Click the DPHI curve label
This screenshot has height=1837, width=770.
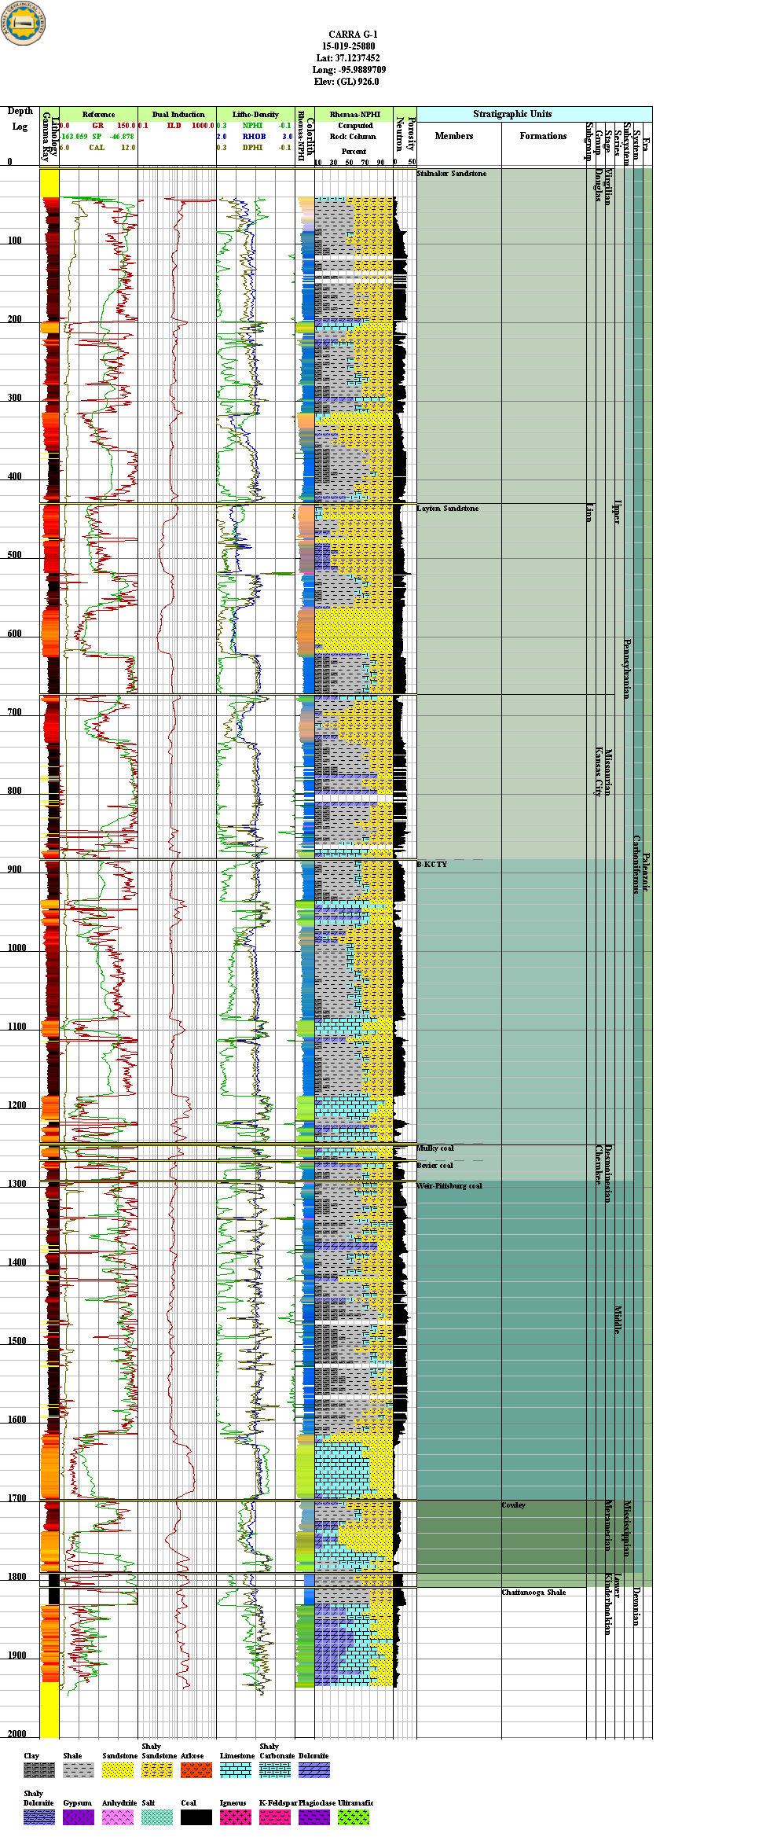[252, 147]
